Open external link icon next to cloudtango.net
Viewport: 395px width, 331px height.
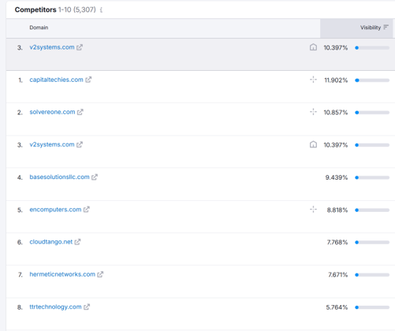[77, 242]
